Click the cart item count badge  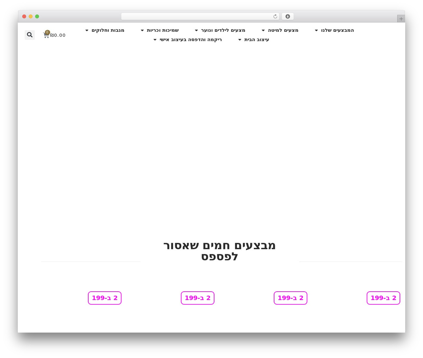point(48,32)
